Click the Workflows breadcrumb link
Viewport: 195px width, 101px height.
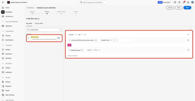30,8
